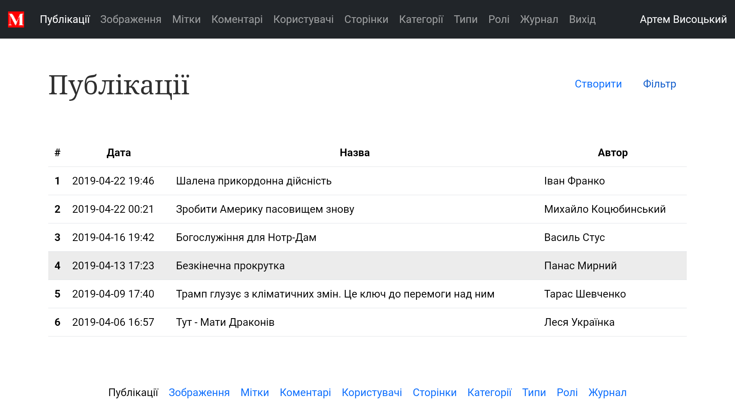Open Коментарі from the top menu

[x=237, y=19]
